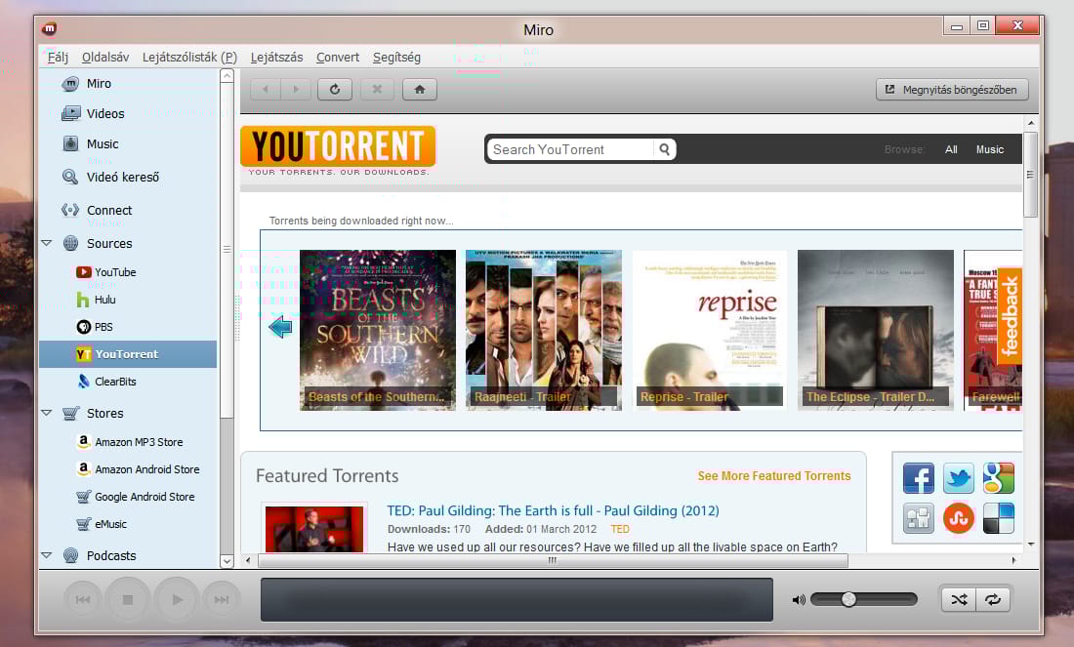Open TED Paul Gilding torrent link
This screenshot has height=647, width=1074.
[553, 510]
